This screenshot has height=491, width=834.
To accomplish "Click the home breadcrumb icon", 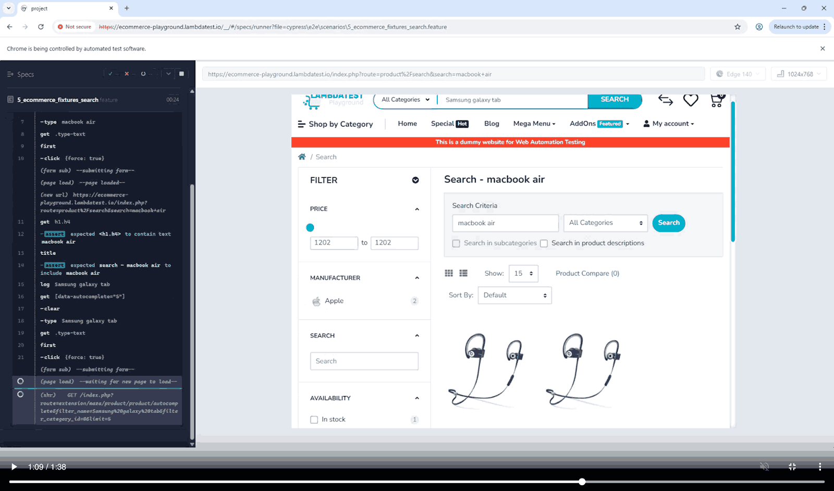I will coord(302,157).
